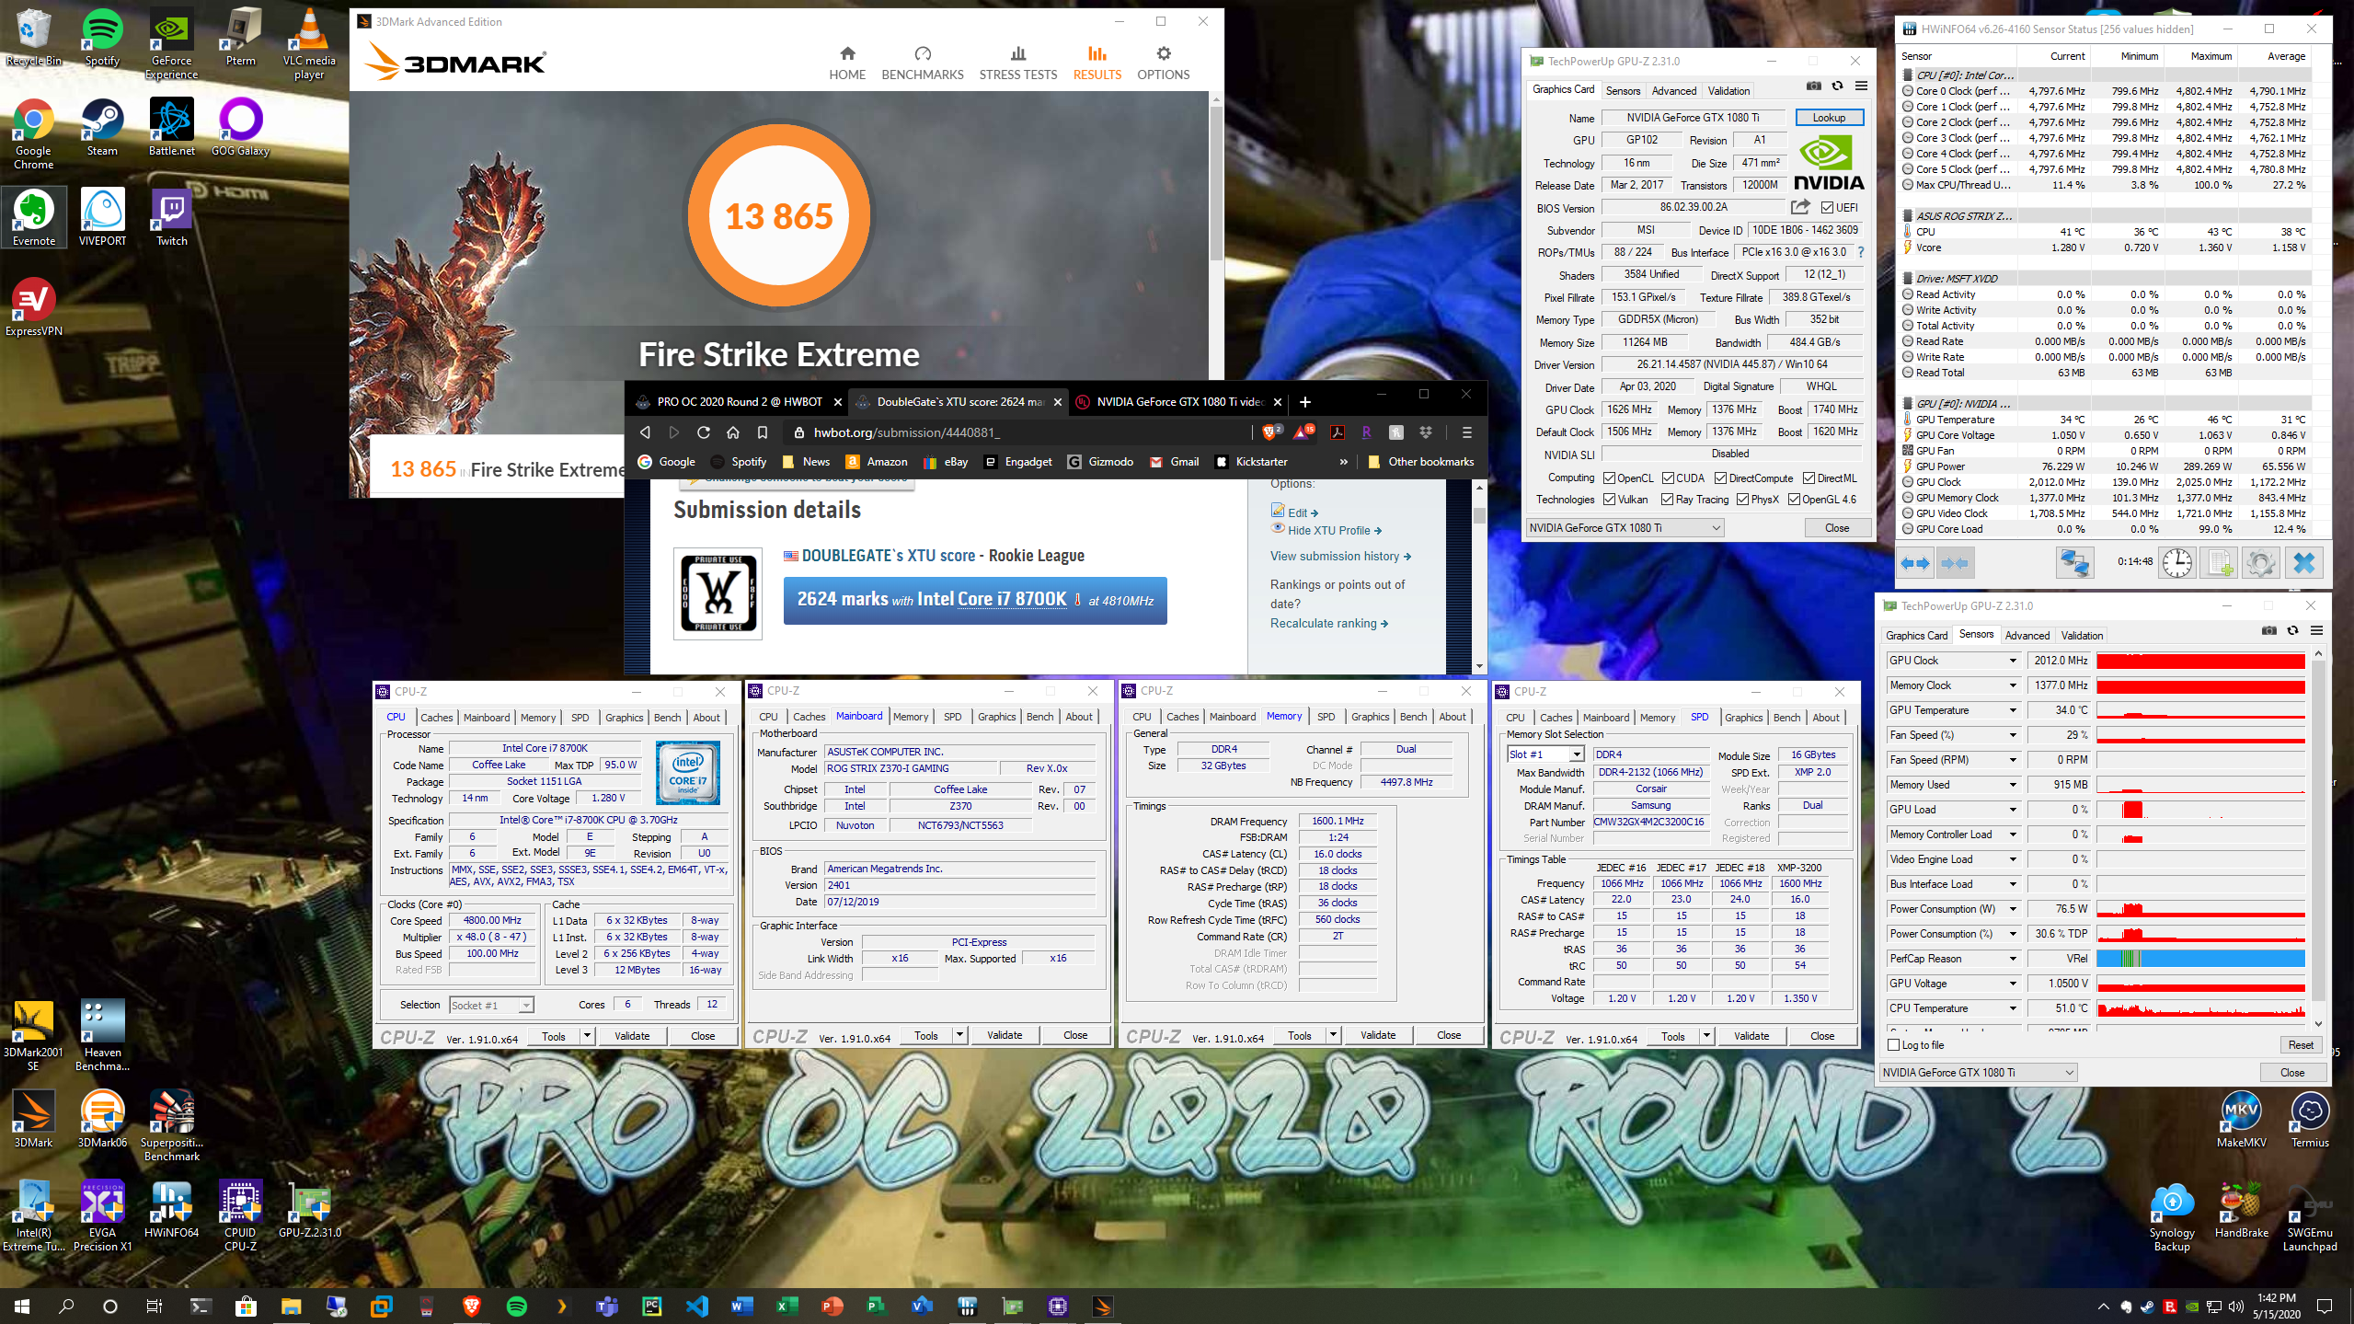The image size is (2354, 1324).
Task: Click the Lookup button in GPU-Z
Action: click(x=1829, y=117)
